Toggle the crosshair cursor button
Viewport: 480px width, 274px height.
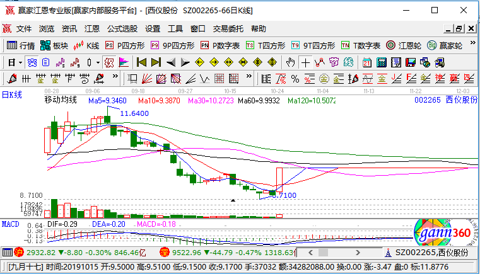click(305, 63)
